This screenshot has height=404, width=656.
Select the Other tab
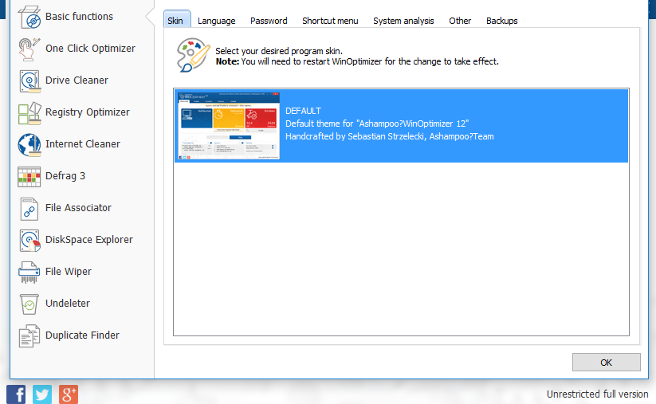(460, 21)
